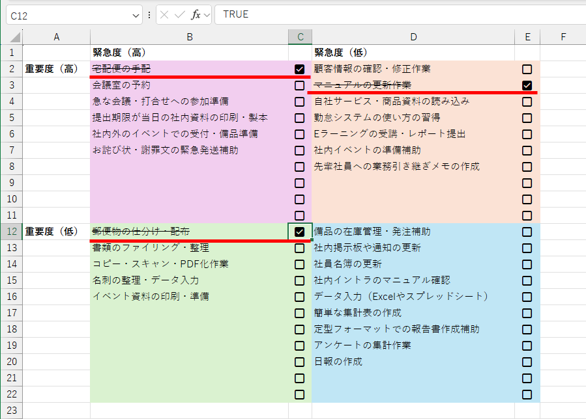Viewport: 586px width, 419px height.
Task: Check the アンケートの集計作業 checkbox
Action: pos(527,345)
